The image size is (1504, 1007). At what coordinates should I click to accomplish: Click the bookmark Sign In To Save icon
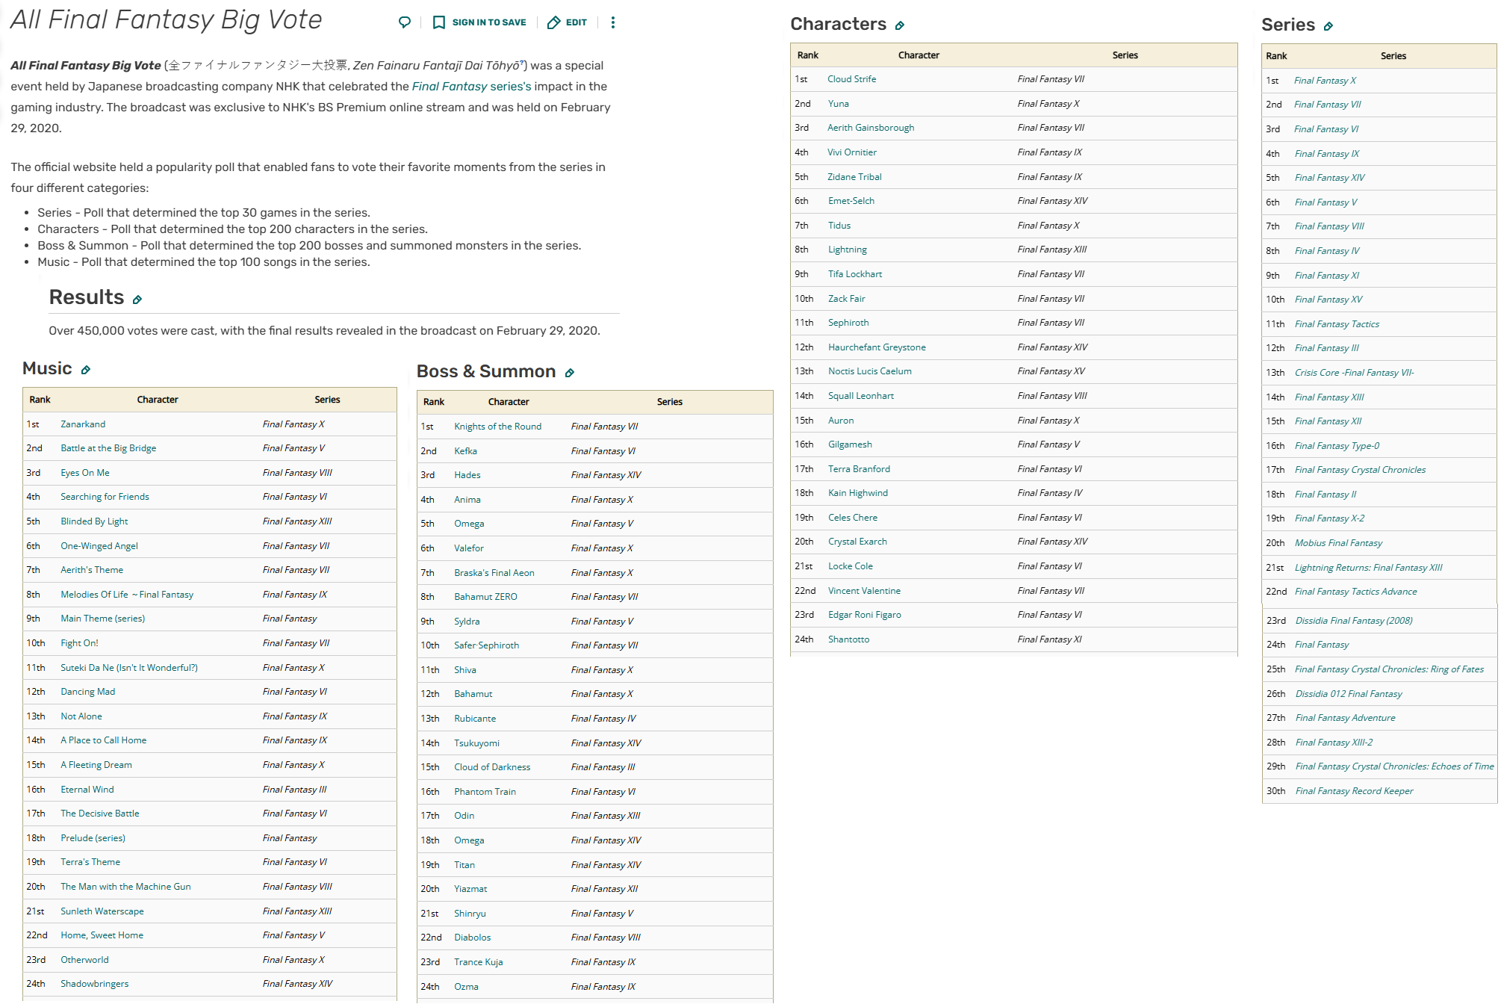tap(439, 22)
